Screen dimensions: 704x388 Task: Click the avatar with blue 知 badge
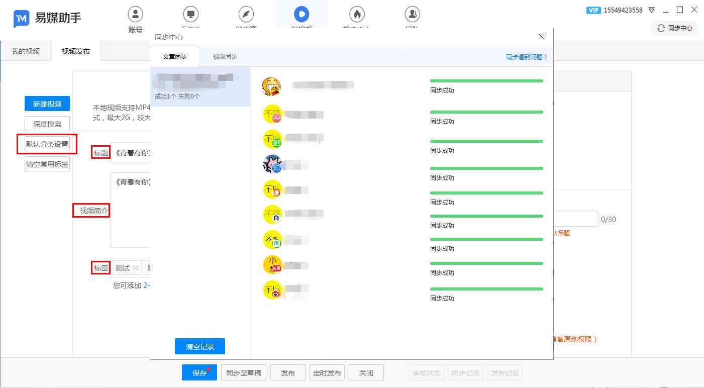[273, 164]
